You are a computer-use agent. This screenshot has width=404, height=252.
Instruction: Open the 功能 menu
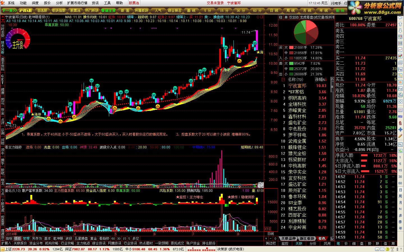point(23,3)
